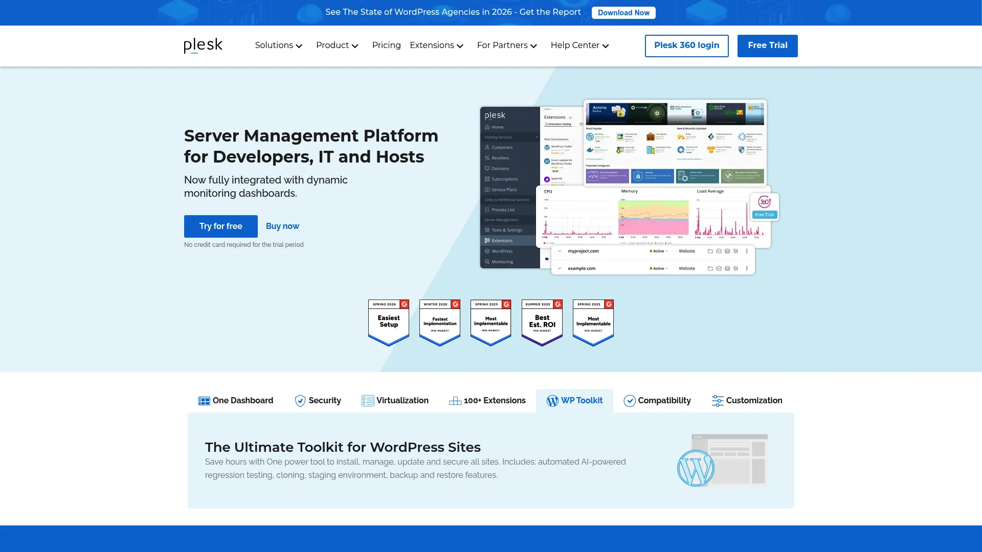Click the Compatibility checkmark icon

[630, 401]
